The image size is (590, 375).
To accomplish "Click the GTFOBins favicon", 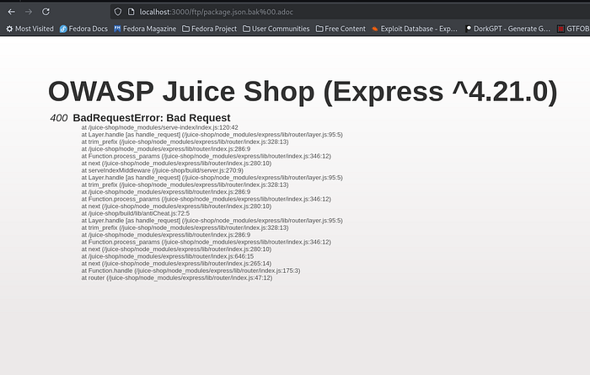I will (x=560, y=29).
